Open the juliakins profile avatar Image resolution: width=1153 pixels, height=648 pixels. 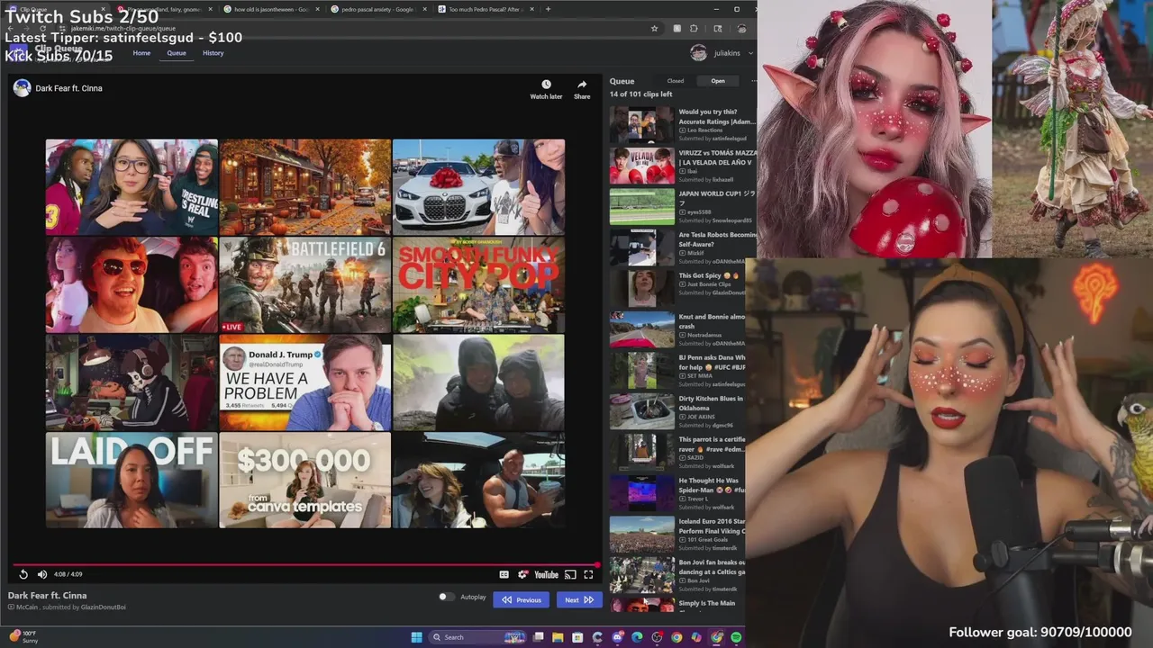[x=698, y=53]
